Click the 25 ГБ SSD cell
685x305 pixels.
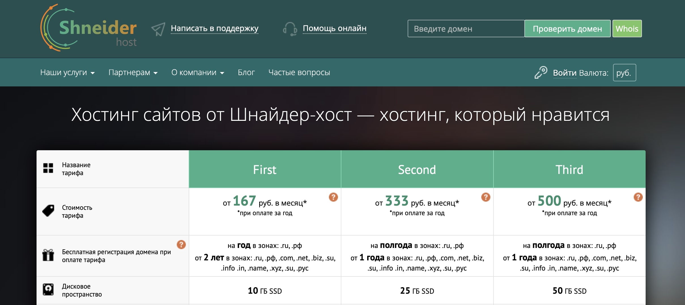tap(417, 291)
